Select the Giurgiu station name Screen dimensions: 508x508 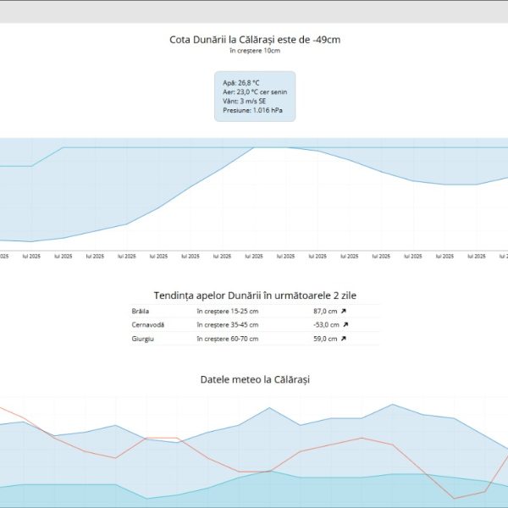tap(143, 339)
